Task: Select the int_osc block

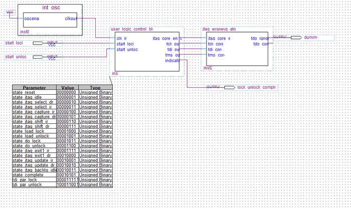Action: coord(50,20)
